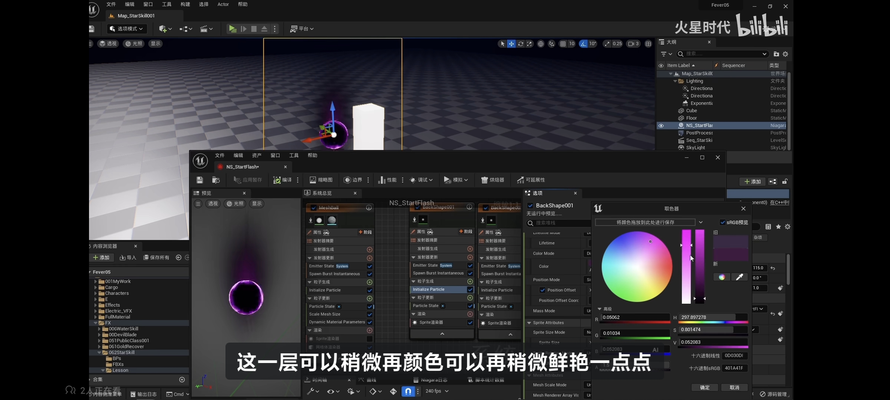Screen dimensions: 890x400
Task: Switch to the 系统总览 tab
Action: 322,193
